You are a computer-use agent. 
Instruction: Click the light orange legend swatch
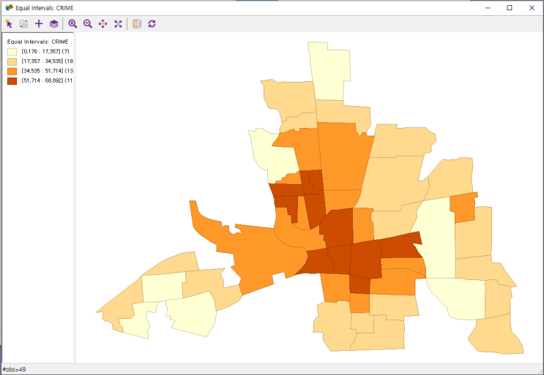point(12,61)
